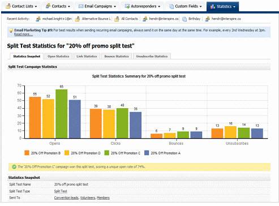Expand the Contact Lists dropdown arrow

36,7
